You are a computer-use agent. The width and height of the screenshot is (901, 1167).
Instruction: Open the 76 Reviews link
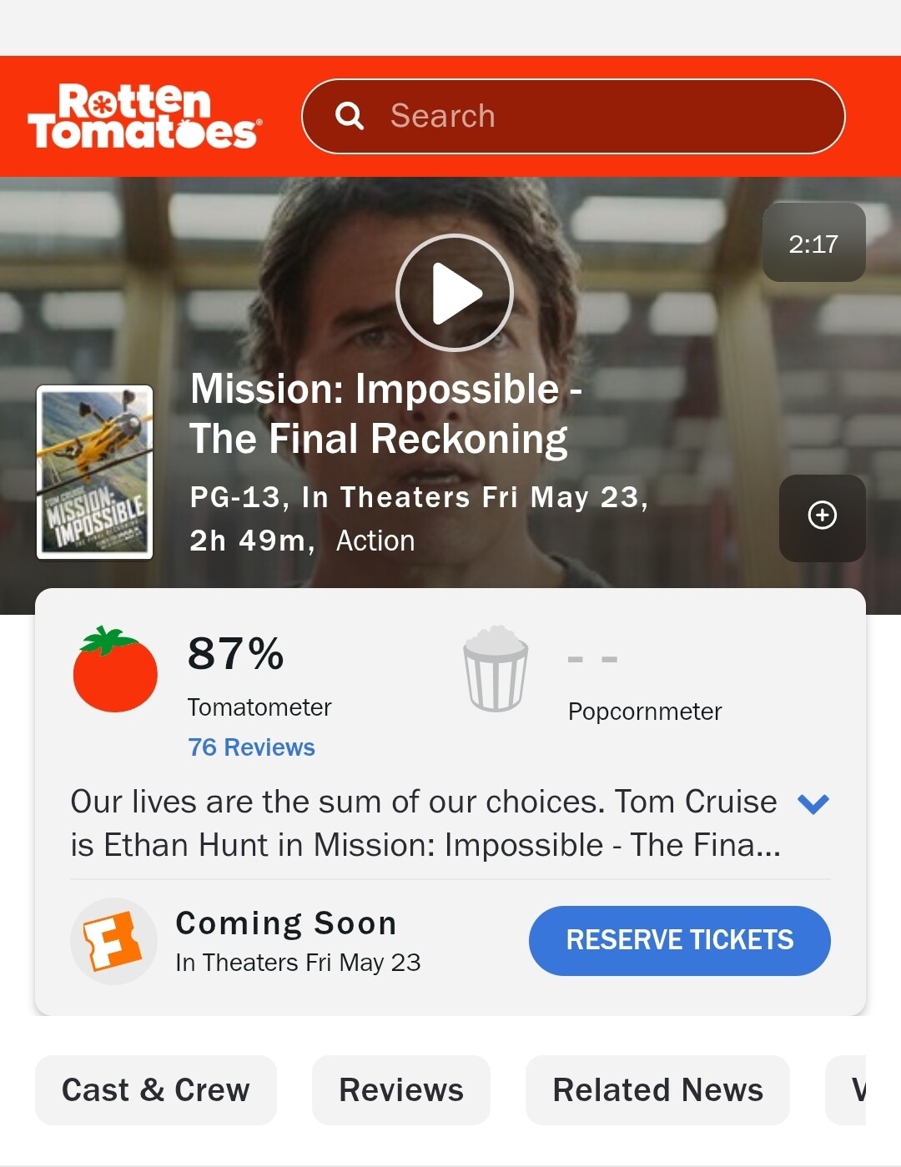(251, 747)
